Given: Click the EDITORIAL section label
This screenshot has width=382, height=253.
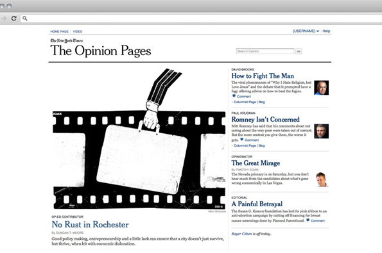Looking at the screenshot, I should tap(239, 197).
